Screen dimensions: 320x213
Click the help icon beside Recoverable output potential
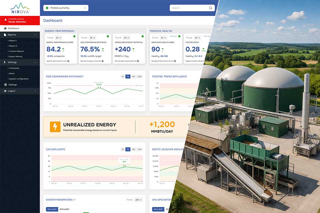pyautogui.click(x=138, y=61)
